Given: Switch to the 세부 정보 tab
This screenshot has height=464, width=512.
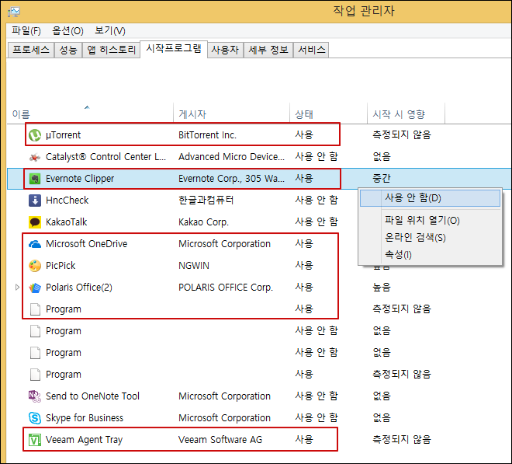Looking at the screenshot, I should [268, 50].
